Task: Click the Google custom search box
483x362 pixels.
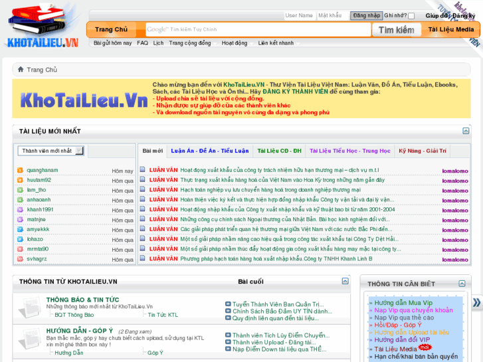Action: [258, 30]
